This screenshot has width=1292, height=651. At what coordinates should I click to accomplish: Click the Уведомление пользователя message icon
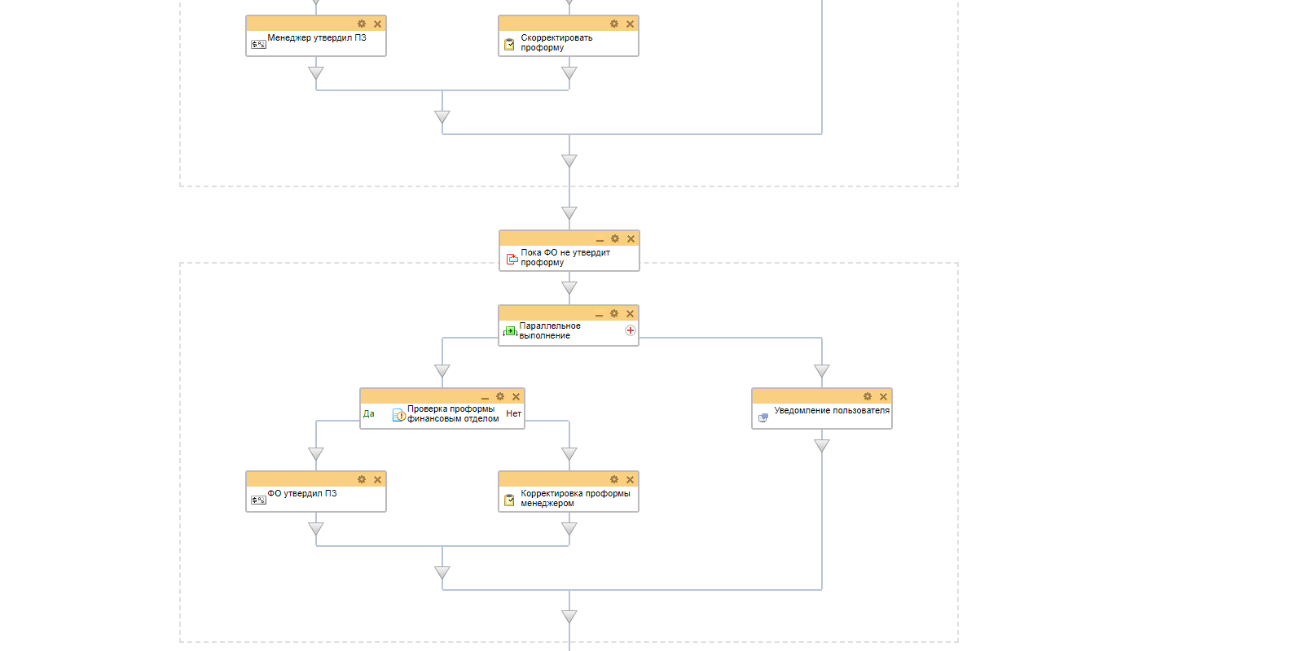tap(763, 417)
